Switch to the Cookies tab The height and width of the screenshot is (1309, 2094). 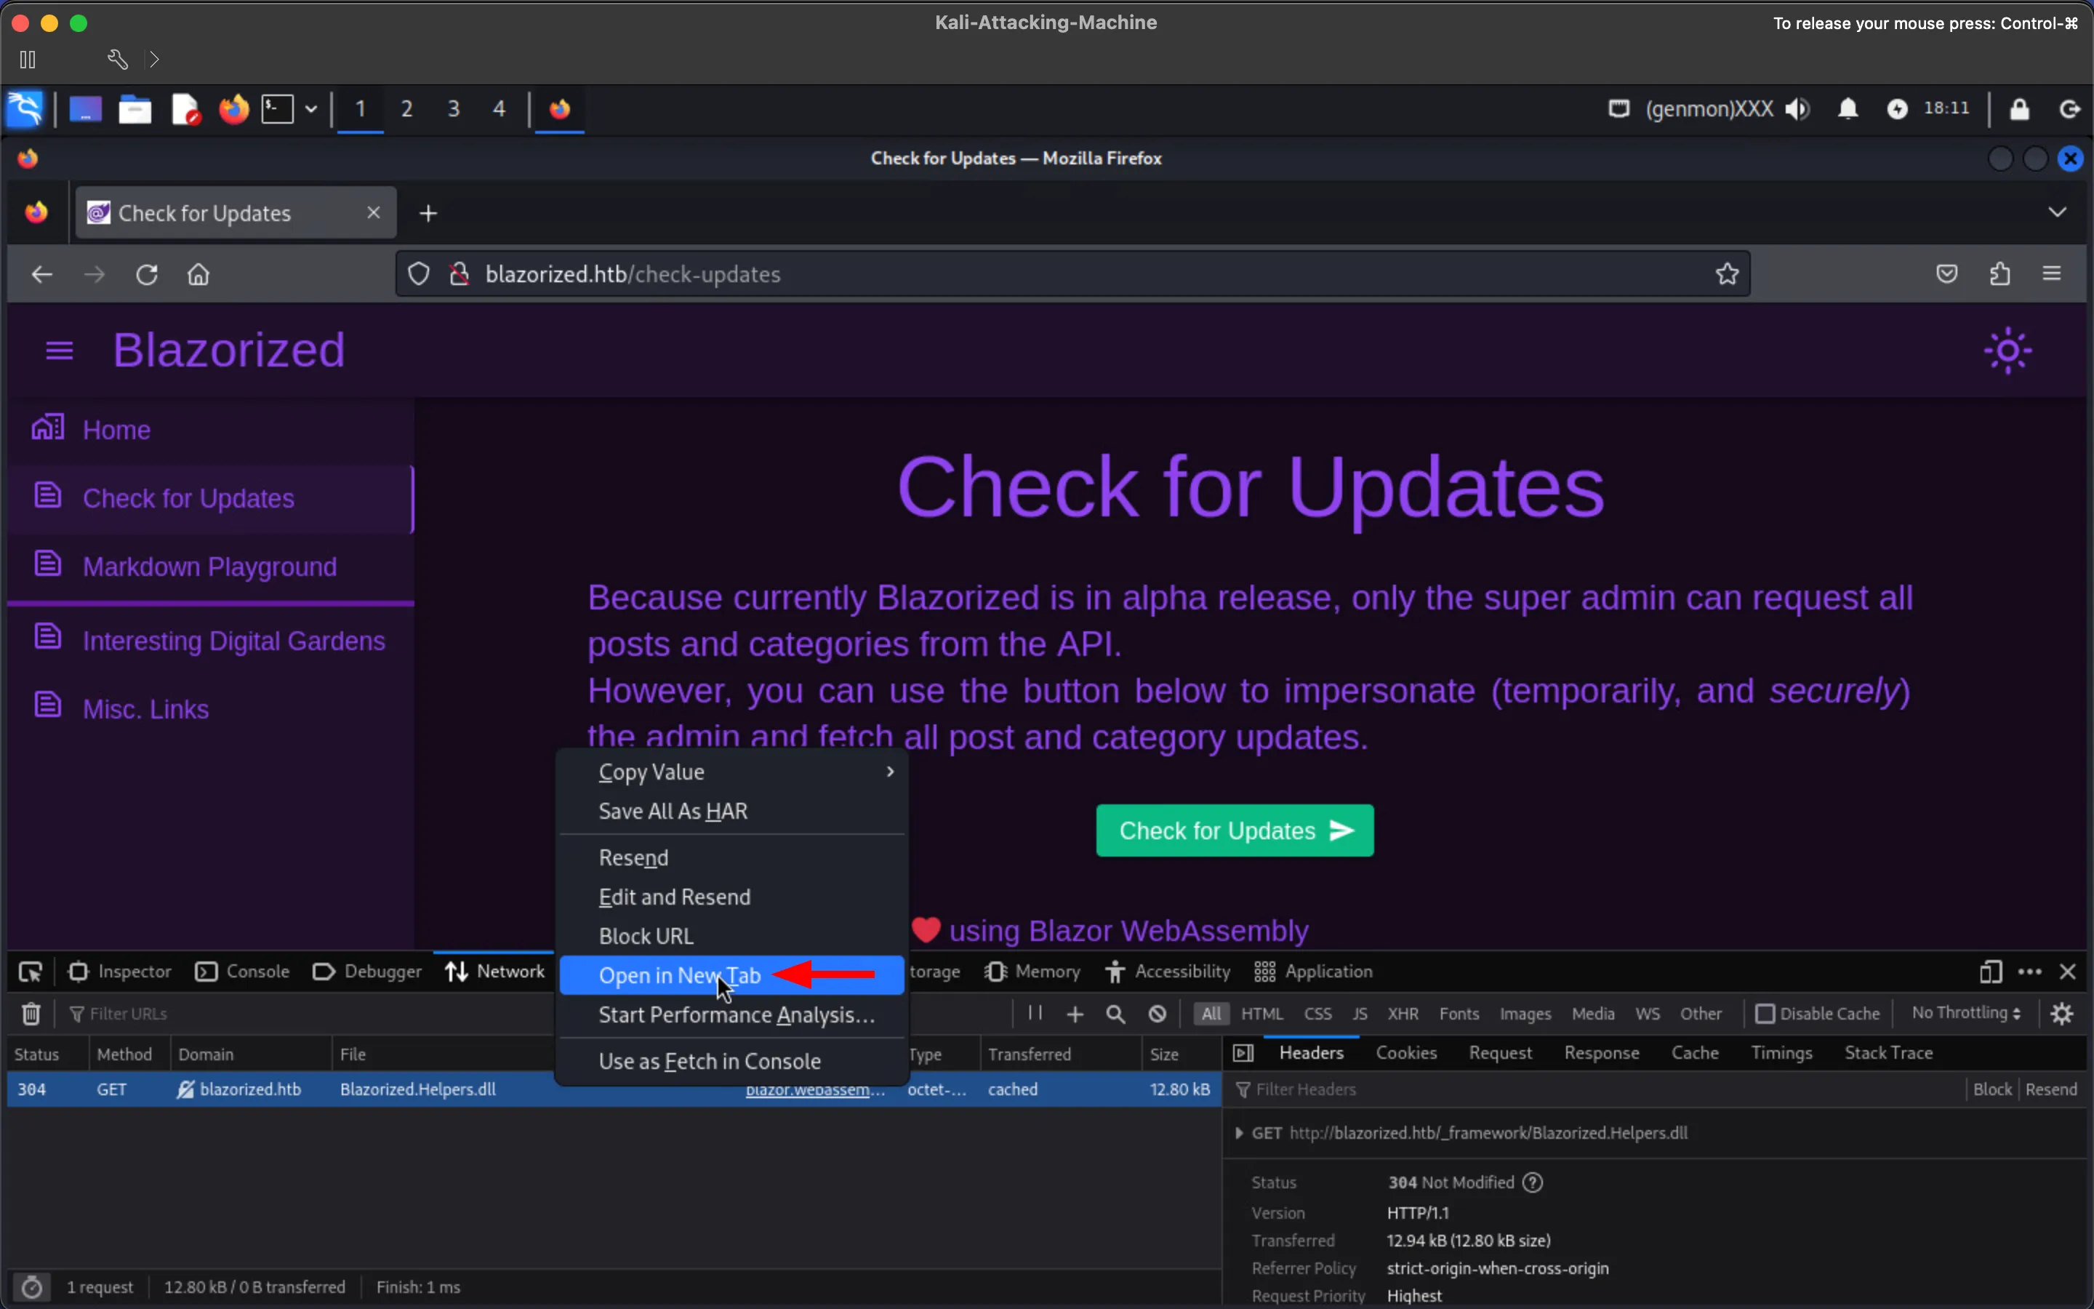1406,1053
